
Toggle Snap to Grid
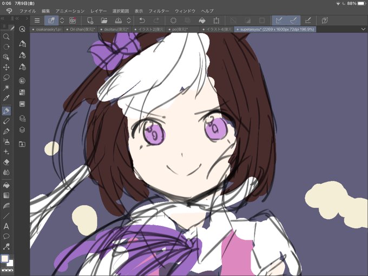[x=308, y=21]
